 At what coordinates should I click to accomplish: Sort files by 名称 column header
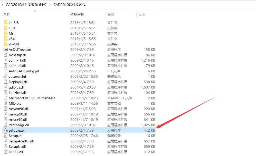7,15
